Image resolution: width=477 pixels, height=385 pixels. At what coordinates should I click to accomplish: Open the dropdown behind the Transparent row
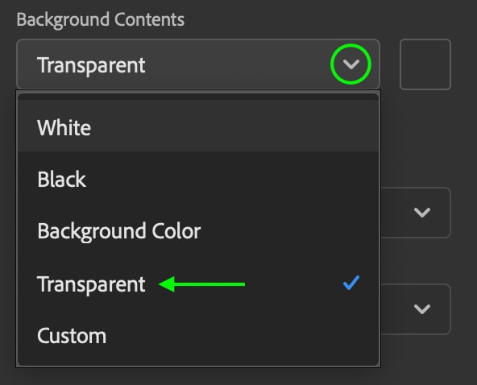pyautogui.click(x=416, y=309)
